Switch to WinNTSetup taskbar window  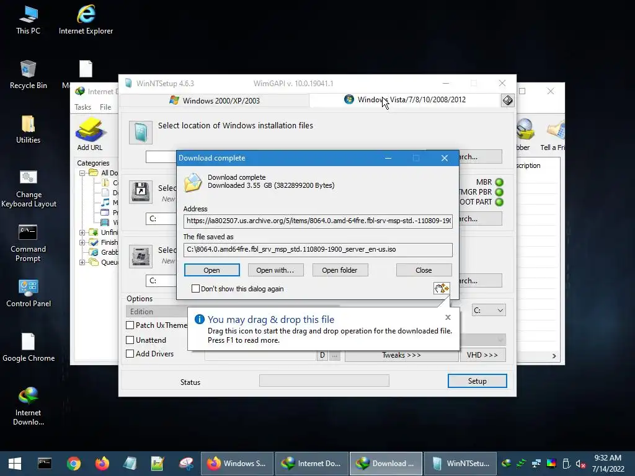click(460, 464)
